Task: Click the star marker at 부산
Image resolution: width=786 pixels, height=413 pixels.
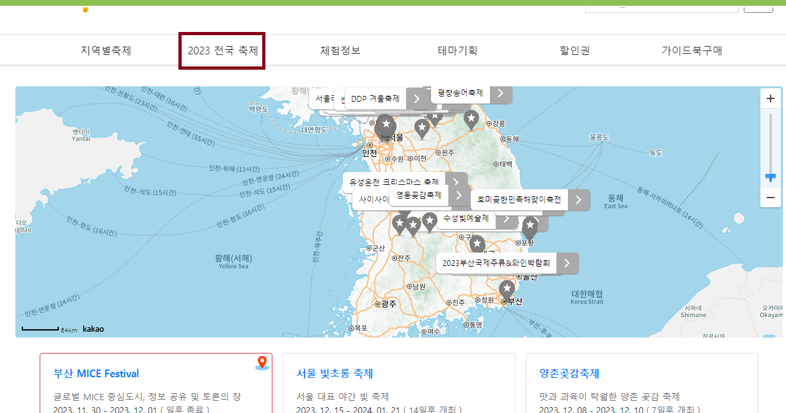Action: click(507, 289)
